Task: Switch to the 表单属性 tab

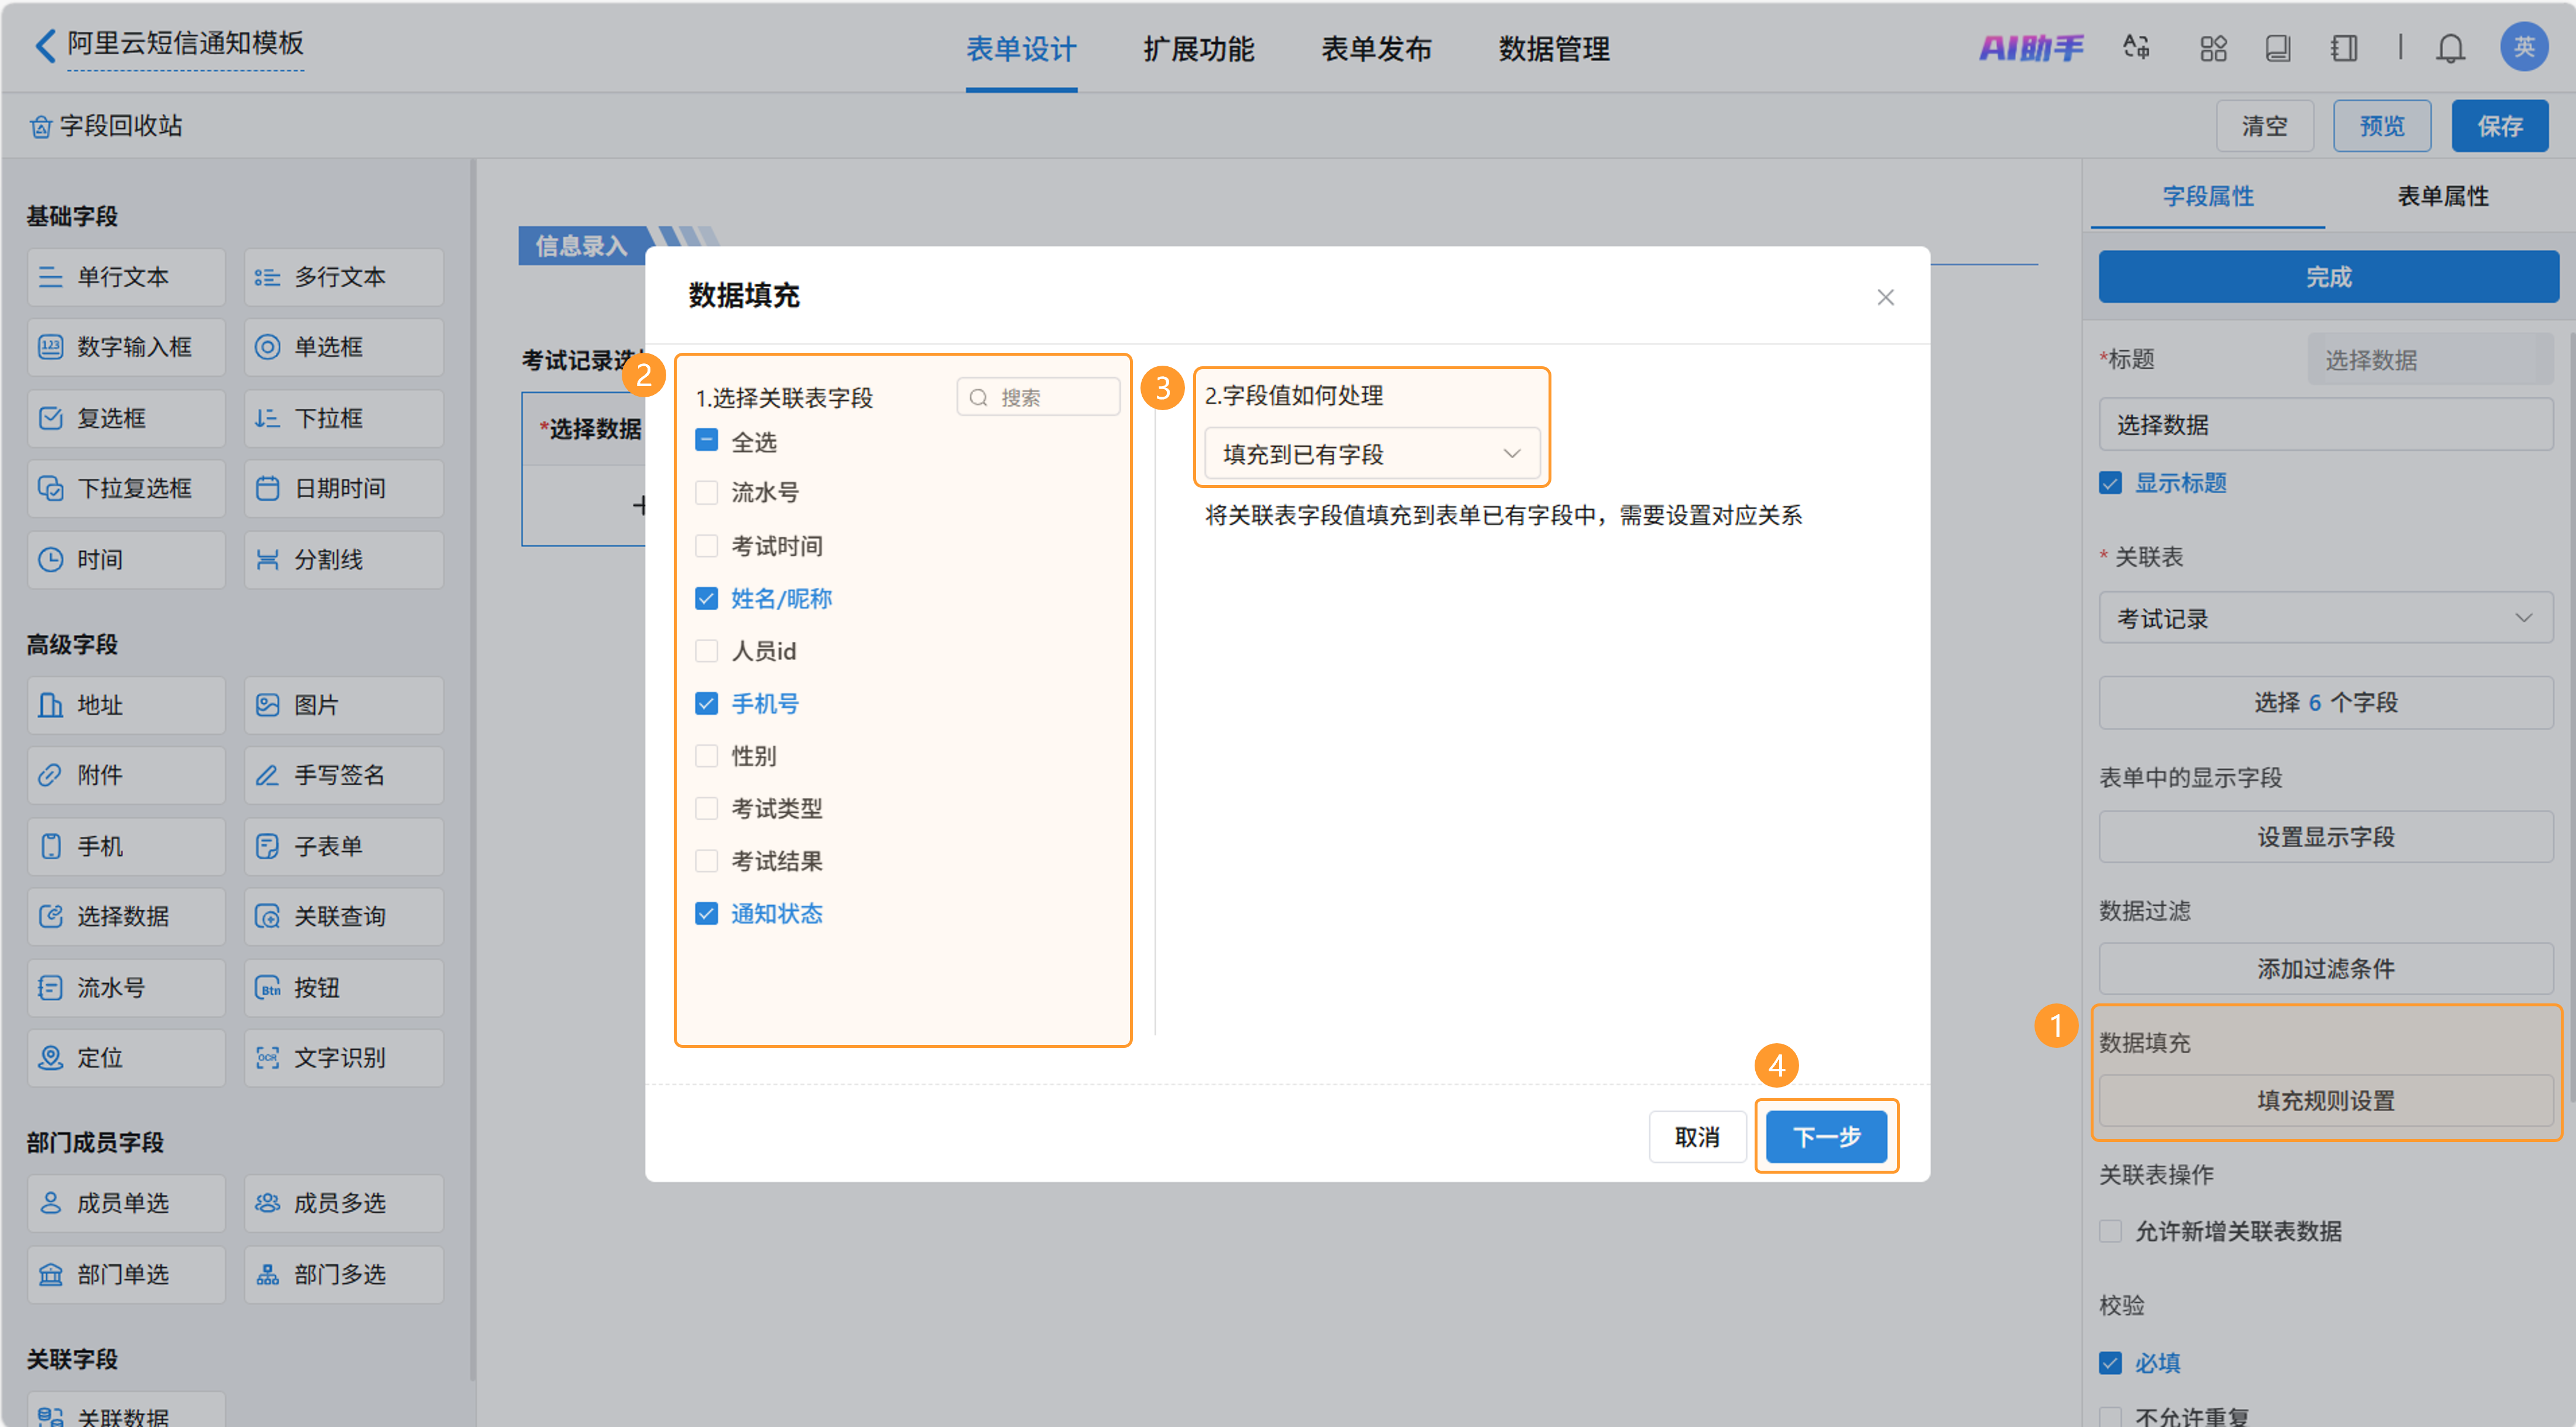Action: (x=2442, y=196)
